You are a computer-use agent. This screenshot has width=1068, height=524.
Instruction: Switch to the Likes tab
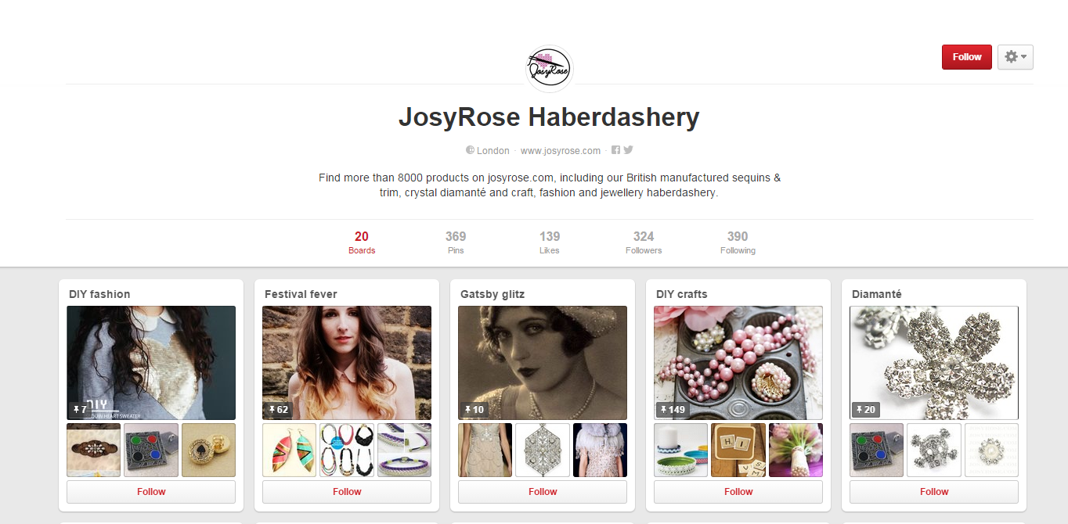(550, 242)
